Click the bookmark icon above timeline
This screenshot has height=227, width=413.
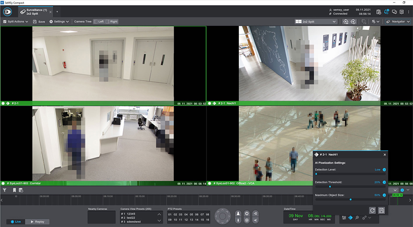pyautogui.click(x=14, y=190)
